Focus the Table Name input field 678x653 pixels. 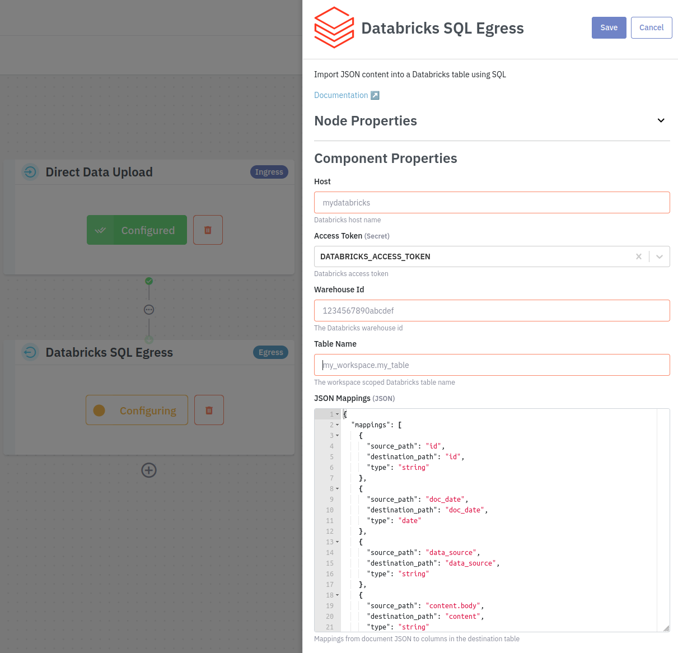coord(492,365)
